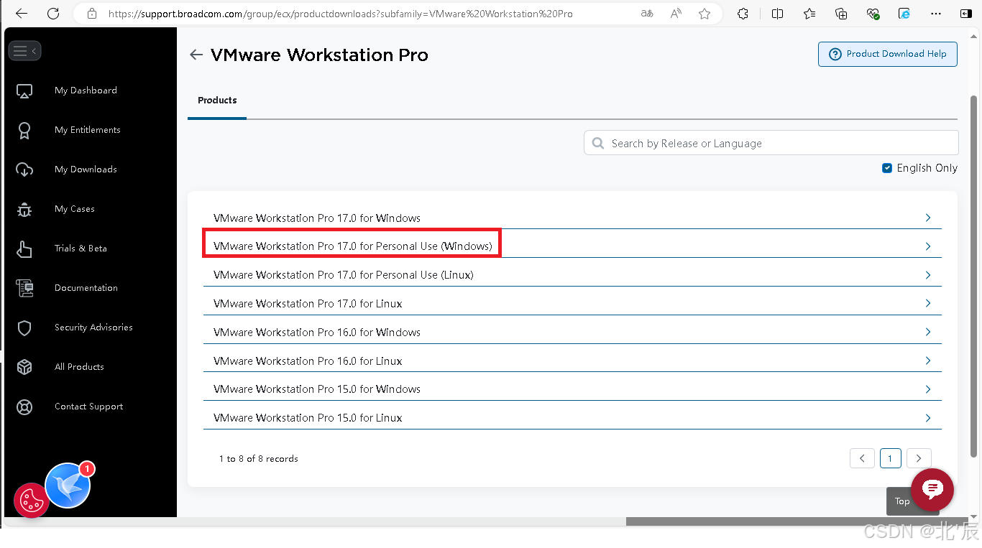
Task: Click the All Products cube icon
Action: [24, 367]
